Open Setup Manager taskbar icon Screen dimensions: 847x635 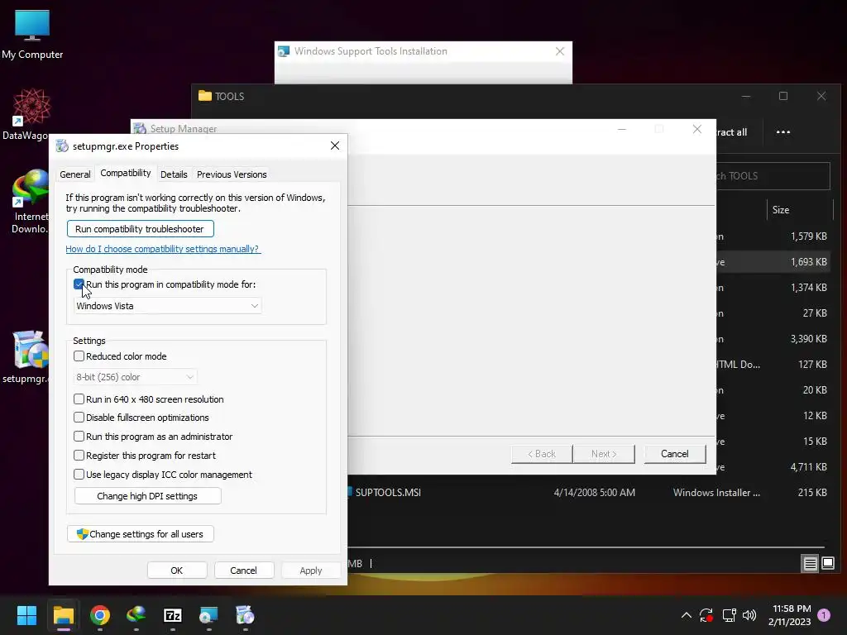tap(245, 615)
